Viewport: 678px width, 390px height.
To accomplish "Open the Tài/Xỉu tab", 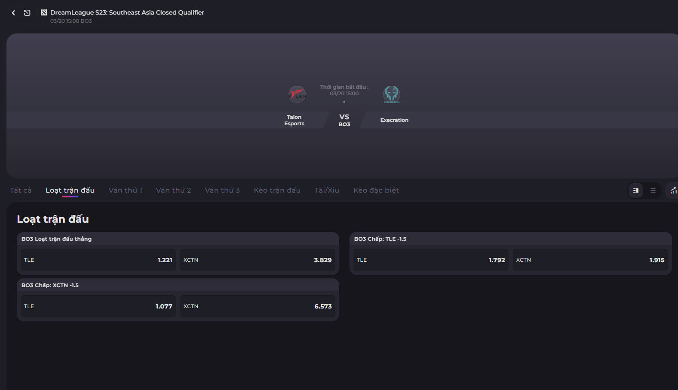I will 327,190.
